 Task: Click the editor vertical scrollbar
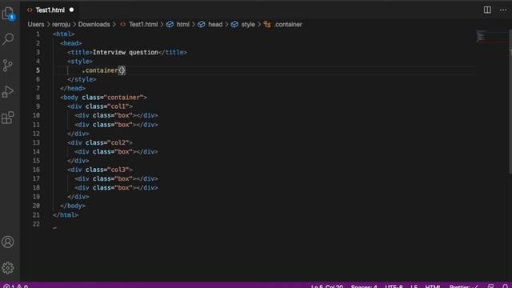pos(510,102)
